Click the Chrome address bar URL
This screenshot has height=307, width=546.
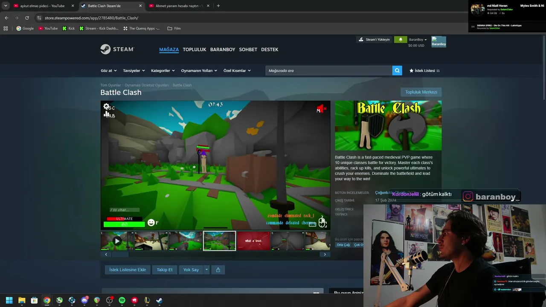[91, 18]
